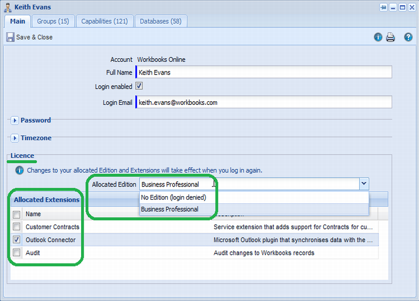Screen dimensions: 419x301
Task: Click the Licence section heading
Action: [22, 156]
